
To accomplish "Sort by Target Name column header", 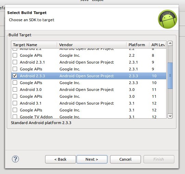I will coord(34,45).
